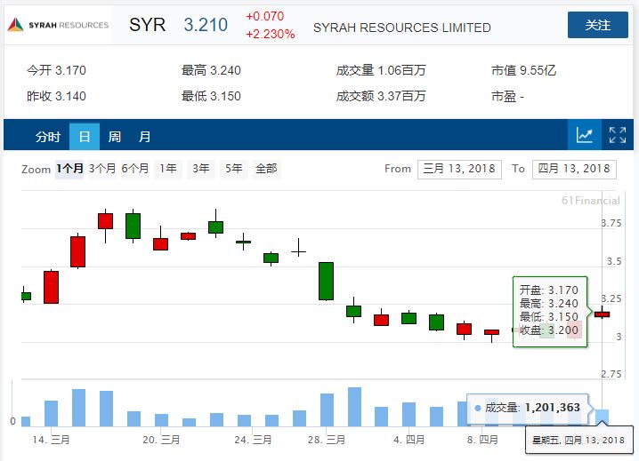Select the 5年 zoom range
639x461 pixels.
coord(234,169)
